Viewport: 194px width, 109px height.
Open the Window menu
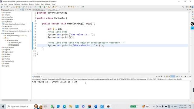coord(48,4)
